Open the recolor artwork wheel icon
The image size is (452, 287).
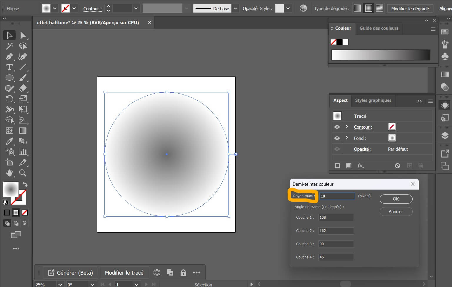[x=303, y=8]
